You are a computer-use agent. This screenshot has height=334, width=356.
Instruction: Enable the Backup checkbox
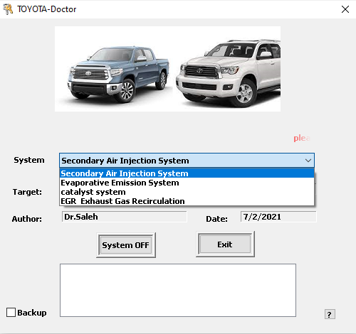(x=11, y=312)
